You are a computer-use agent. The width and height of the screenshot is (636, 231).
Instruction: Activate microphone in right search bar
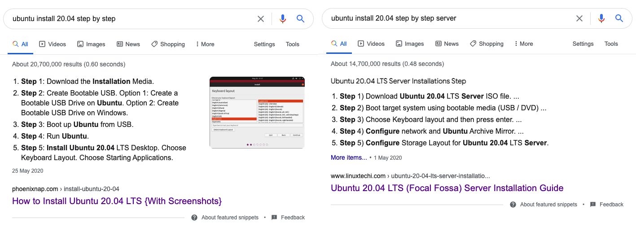pos(601,18)
